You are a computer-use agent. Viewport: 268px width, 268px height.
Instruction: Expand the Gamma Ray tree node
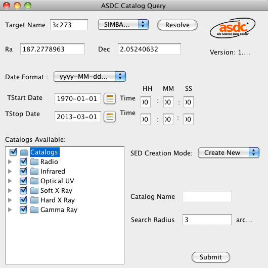click(x=10, y=209)
